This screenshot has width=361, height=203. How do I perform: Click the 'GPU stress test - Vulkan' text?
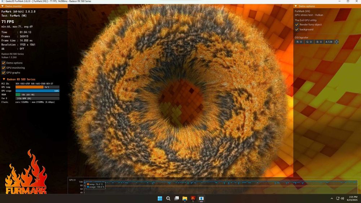click(309, 15)
